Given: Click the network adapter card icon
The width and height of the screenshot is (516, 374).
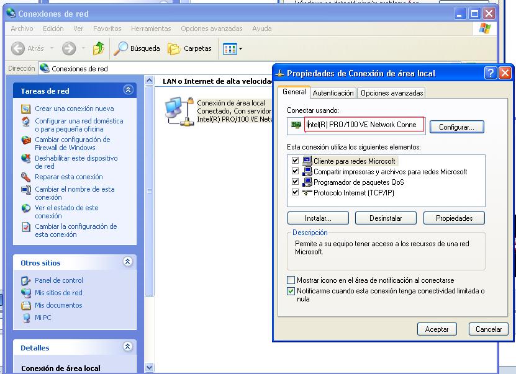Looking at the screenshot, I should click(296, 125).
